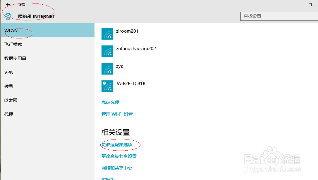
Task: Open 代理 settings page
Action: [9, 114]
